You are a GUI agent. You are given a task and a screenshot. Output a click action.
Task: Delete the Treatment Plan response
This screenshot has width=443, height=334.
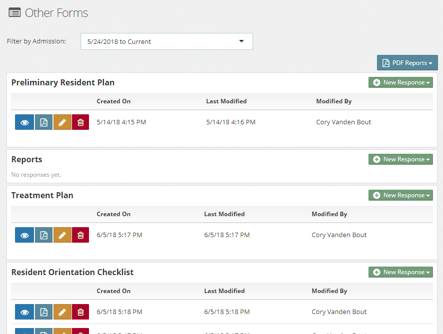pos(80,235)
